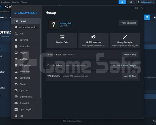Click the 'Hesapta VAC yasaklaması yok' text

point(75,76)
